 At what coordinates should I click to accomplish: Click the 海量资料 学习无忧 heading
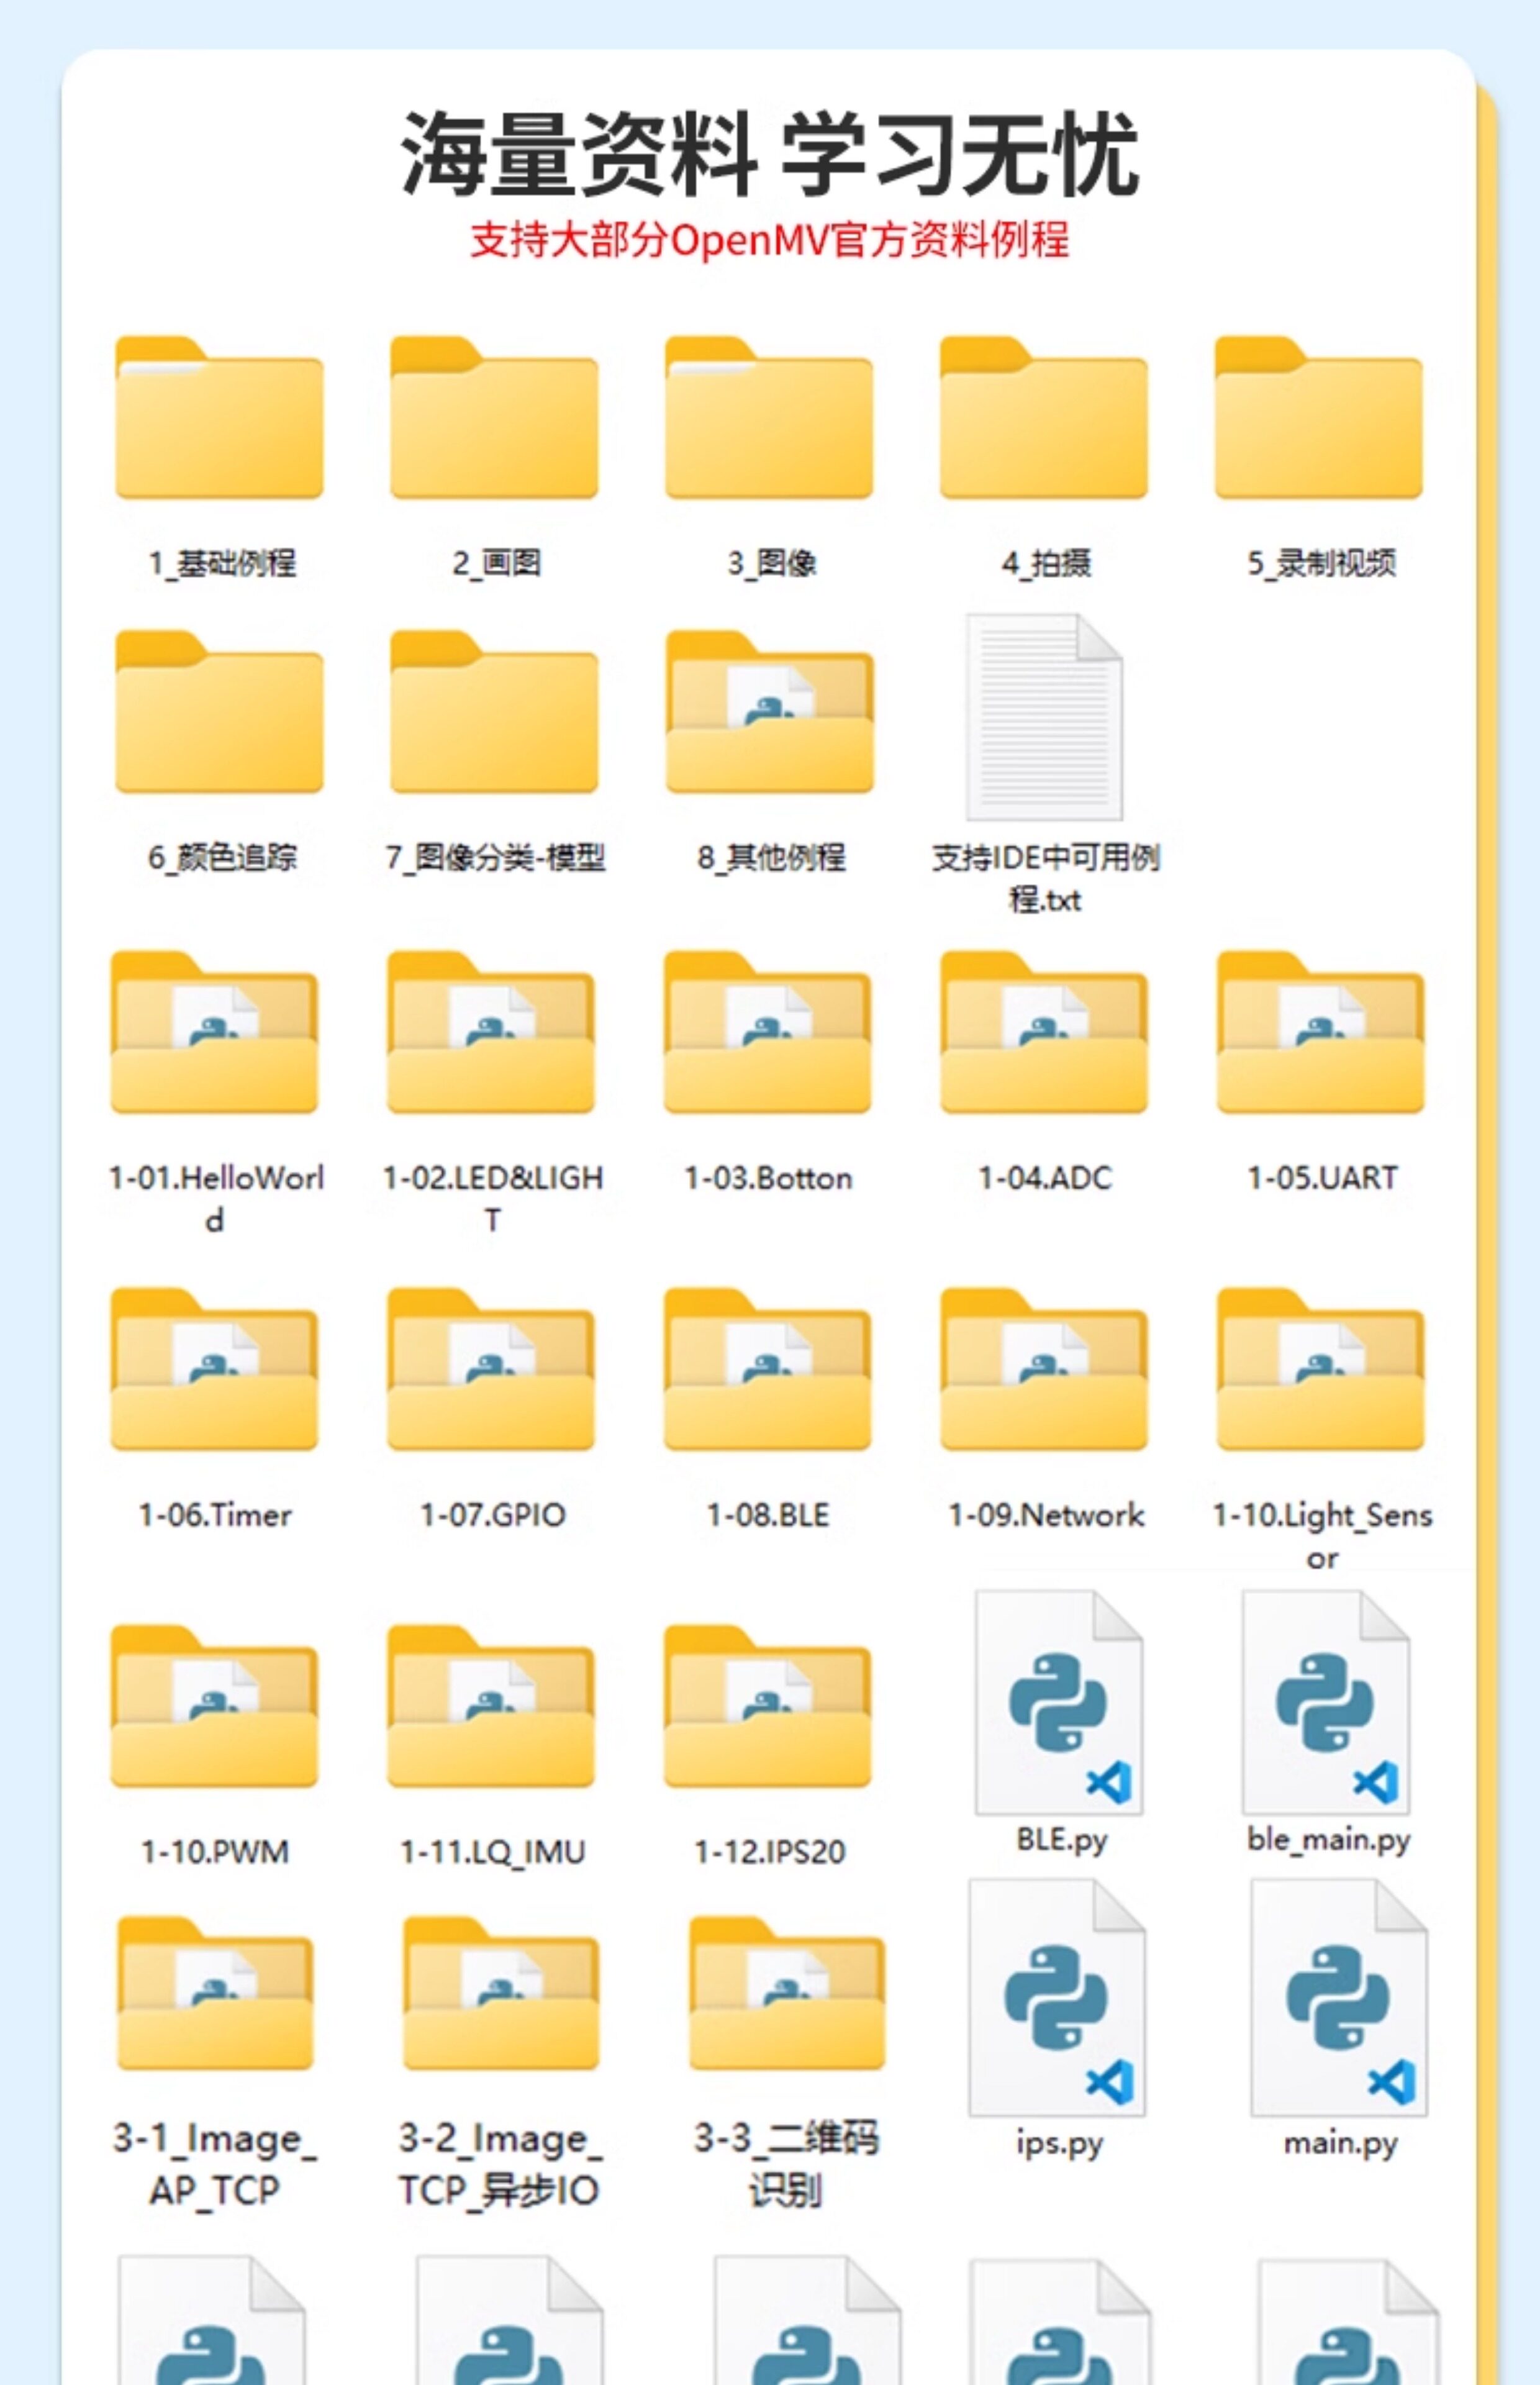point(769,154)
